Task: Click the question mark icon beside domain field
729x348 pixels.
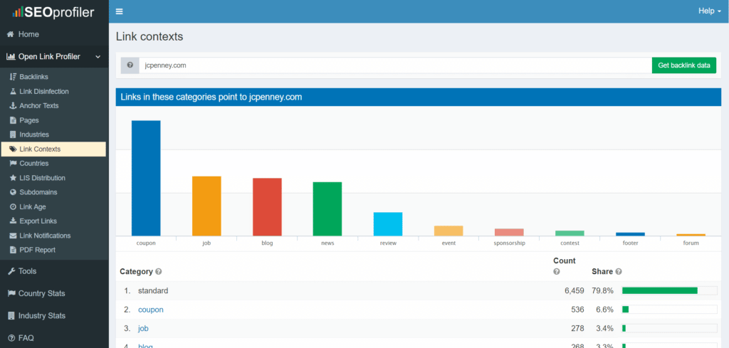Action: coord(130,65)
